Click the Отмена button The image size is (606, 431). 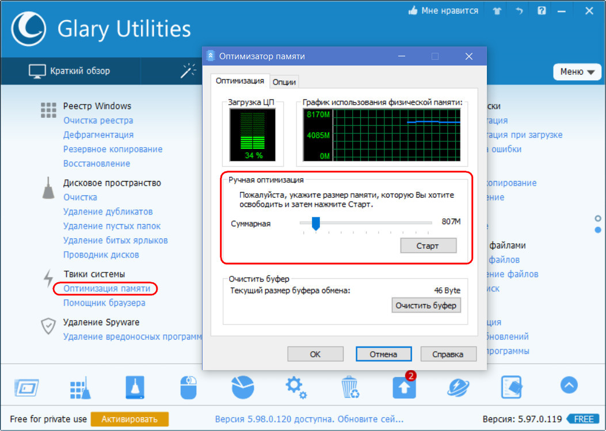click(x=383, y=354)
